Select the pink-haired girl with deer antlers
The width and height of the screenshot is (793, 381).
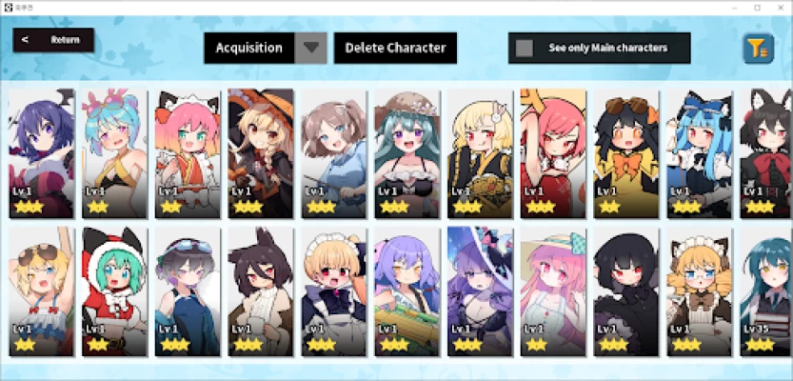click(x=553, y=153)
